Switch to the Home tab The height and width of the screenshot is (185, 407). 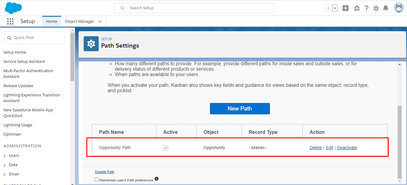[x=52, y=22]
